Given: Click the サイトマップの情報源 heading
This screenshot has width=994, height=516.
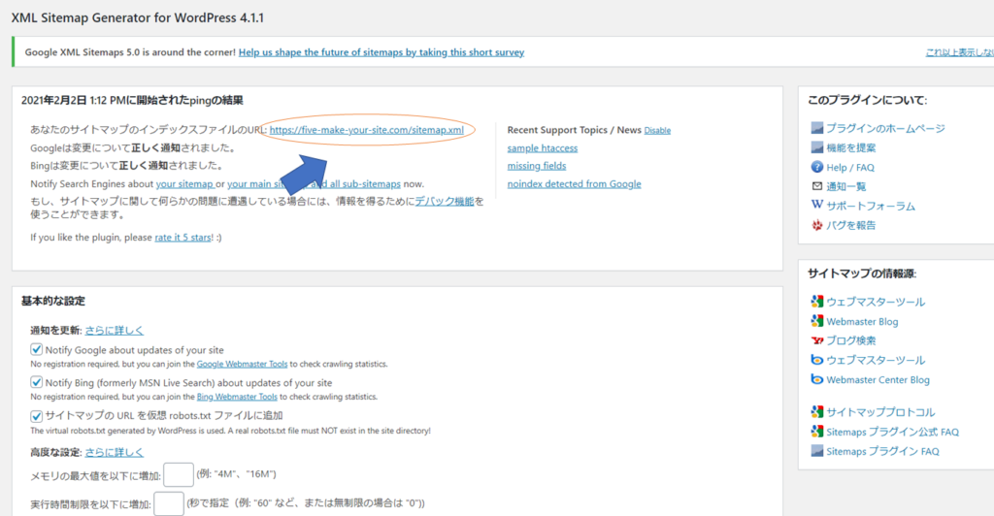Looking at the screenshot, I should 862,274.
